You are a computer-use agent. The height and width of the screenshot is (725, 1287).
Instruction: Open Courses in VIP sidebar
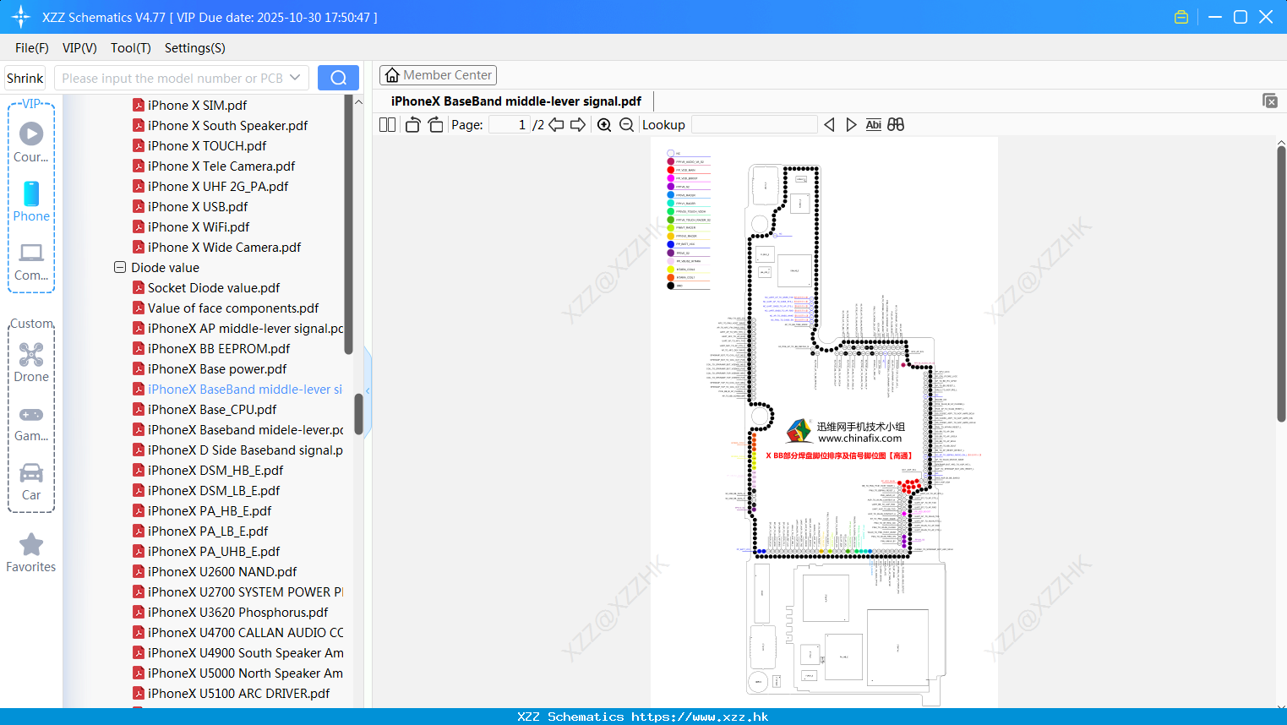(x=31, y=143)
